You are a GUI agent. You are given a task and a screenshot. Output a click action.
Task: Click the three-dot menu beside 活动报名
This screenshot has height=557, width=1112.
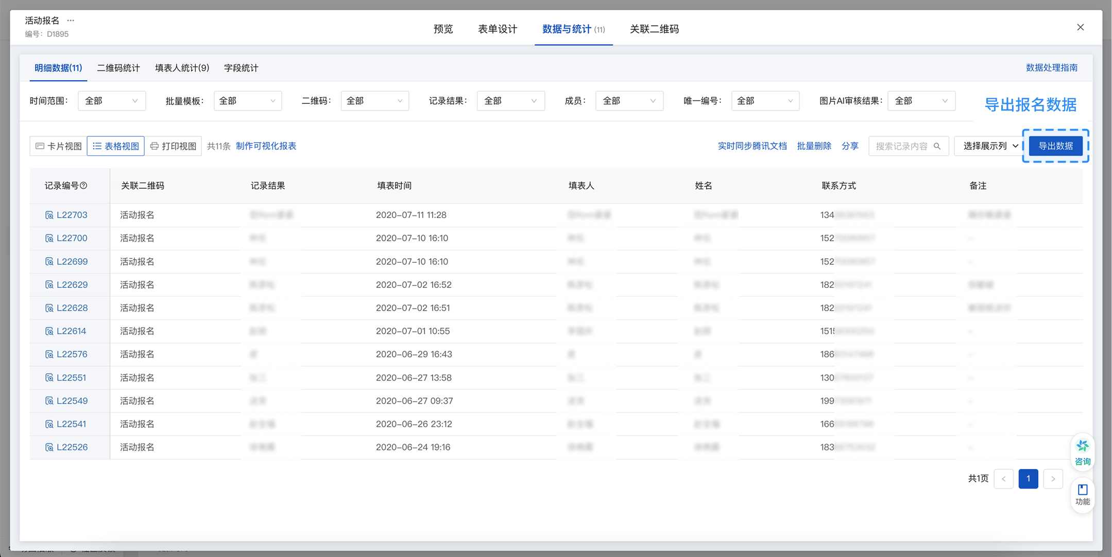[x=71, y=21]
